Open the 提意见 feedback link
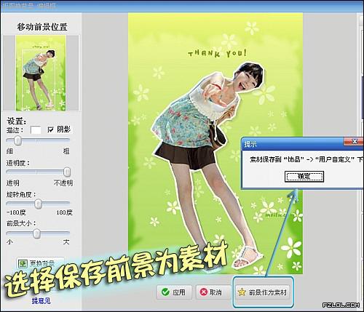 pos(41,301)
